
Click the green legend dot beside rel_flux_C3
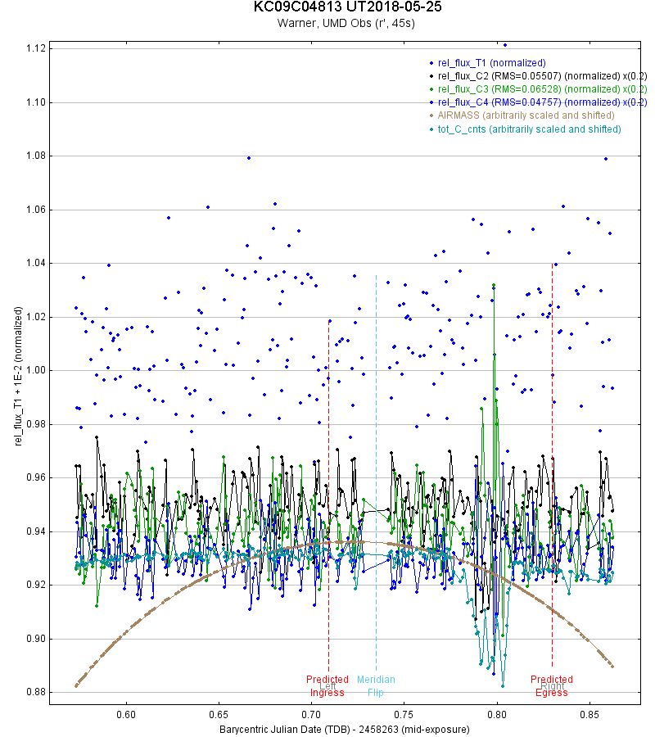[431, 89]
